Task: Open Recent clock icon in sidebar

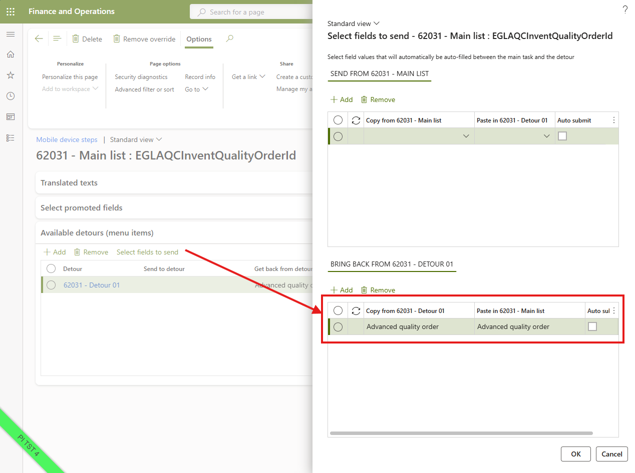Action: click(x=11, y=96)
